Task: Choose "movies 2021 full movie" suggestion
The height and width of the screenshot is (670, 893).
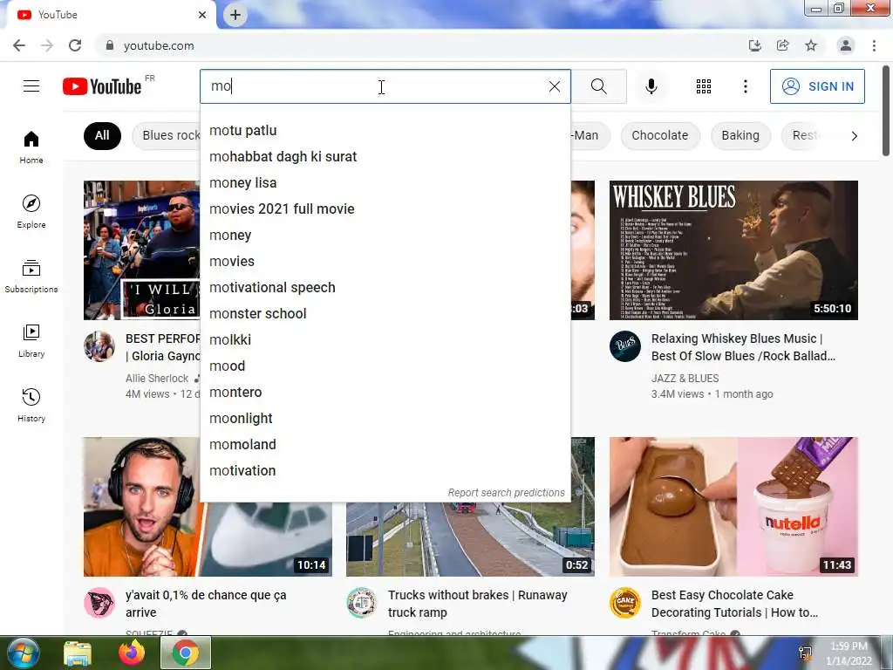Action: [385, 209]
